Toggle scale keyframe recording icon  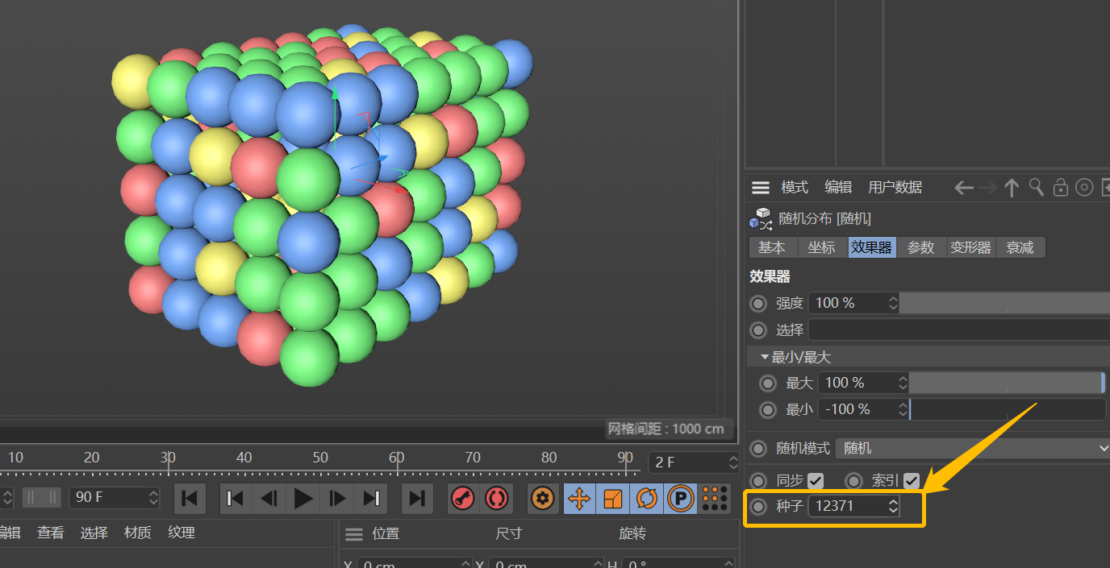[613, 499]
